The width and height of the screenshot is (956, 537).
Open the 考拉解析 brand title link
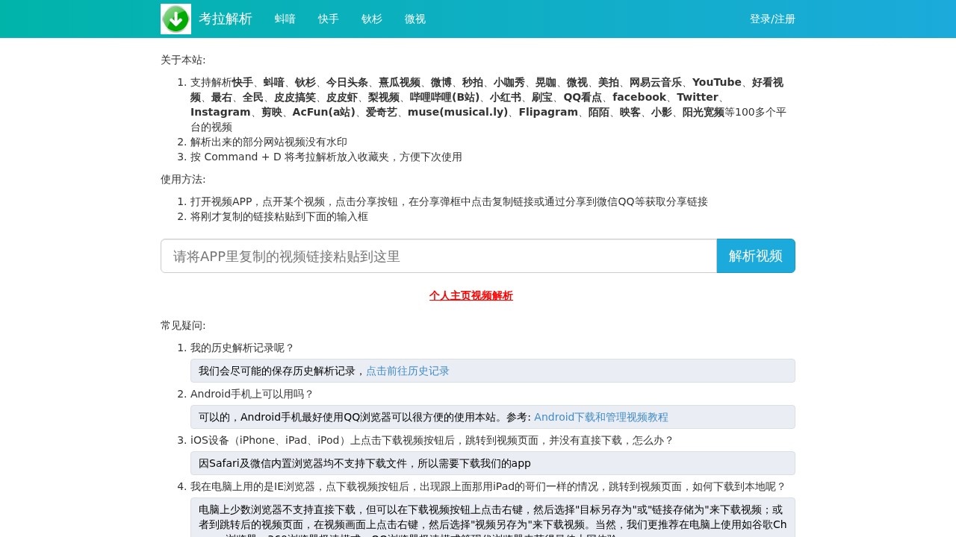[225, 19]
